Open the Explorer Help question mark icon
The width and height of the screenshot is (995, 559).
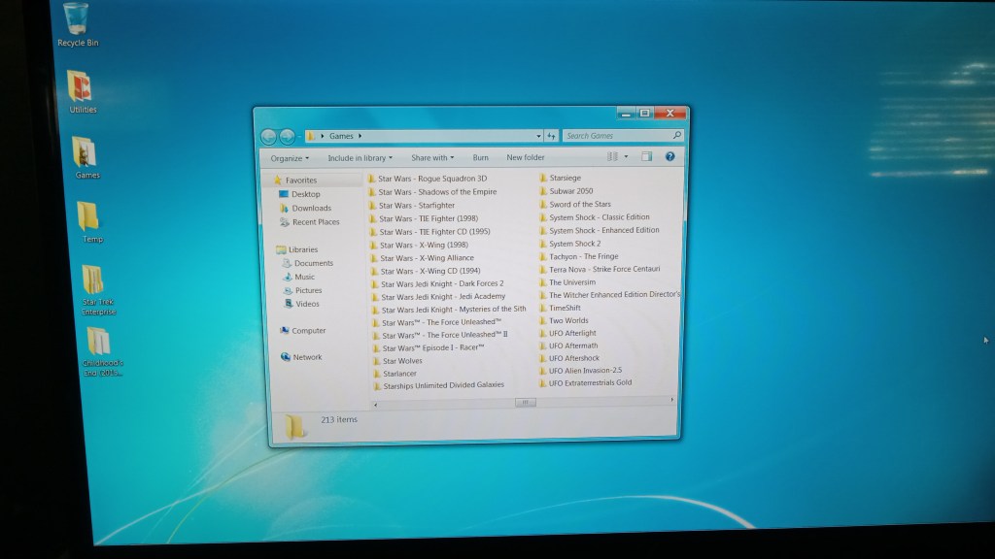coord(669,156)
